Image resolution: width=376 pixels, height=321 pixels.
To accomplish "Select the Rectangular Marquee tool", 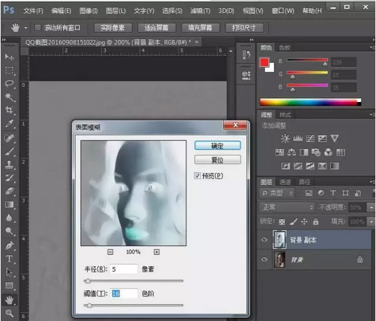I will (x=9, y=70).
